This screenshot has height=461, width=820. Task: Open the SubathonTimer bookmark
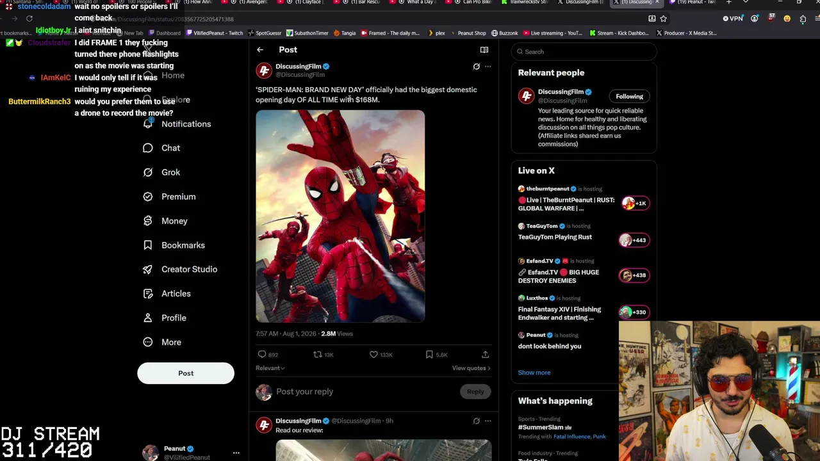tap(307, 33)
